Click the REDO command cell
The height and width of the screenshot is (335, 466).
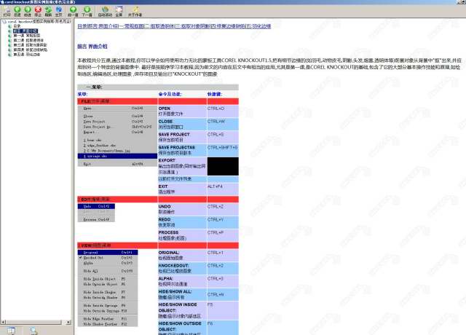[x=182, y=222]
